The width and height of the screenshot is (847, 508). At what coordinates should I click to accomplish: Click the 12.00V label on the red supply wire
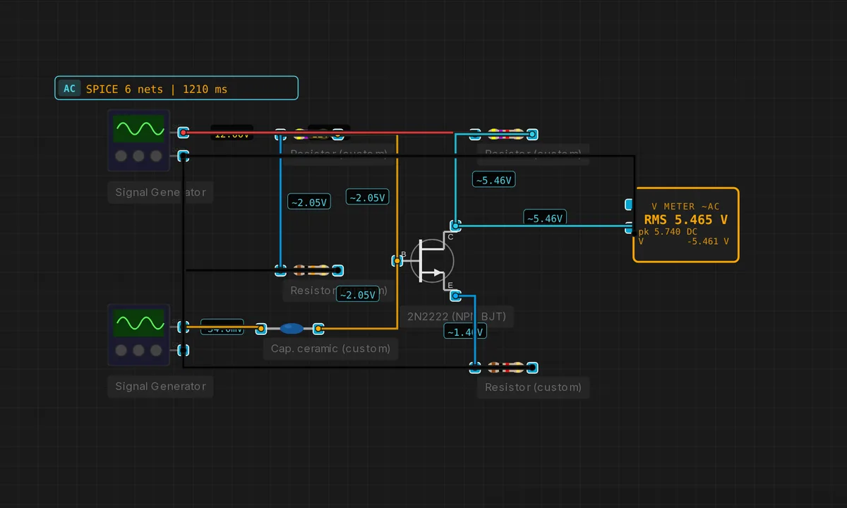(232, 134)
